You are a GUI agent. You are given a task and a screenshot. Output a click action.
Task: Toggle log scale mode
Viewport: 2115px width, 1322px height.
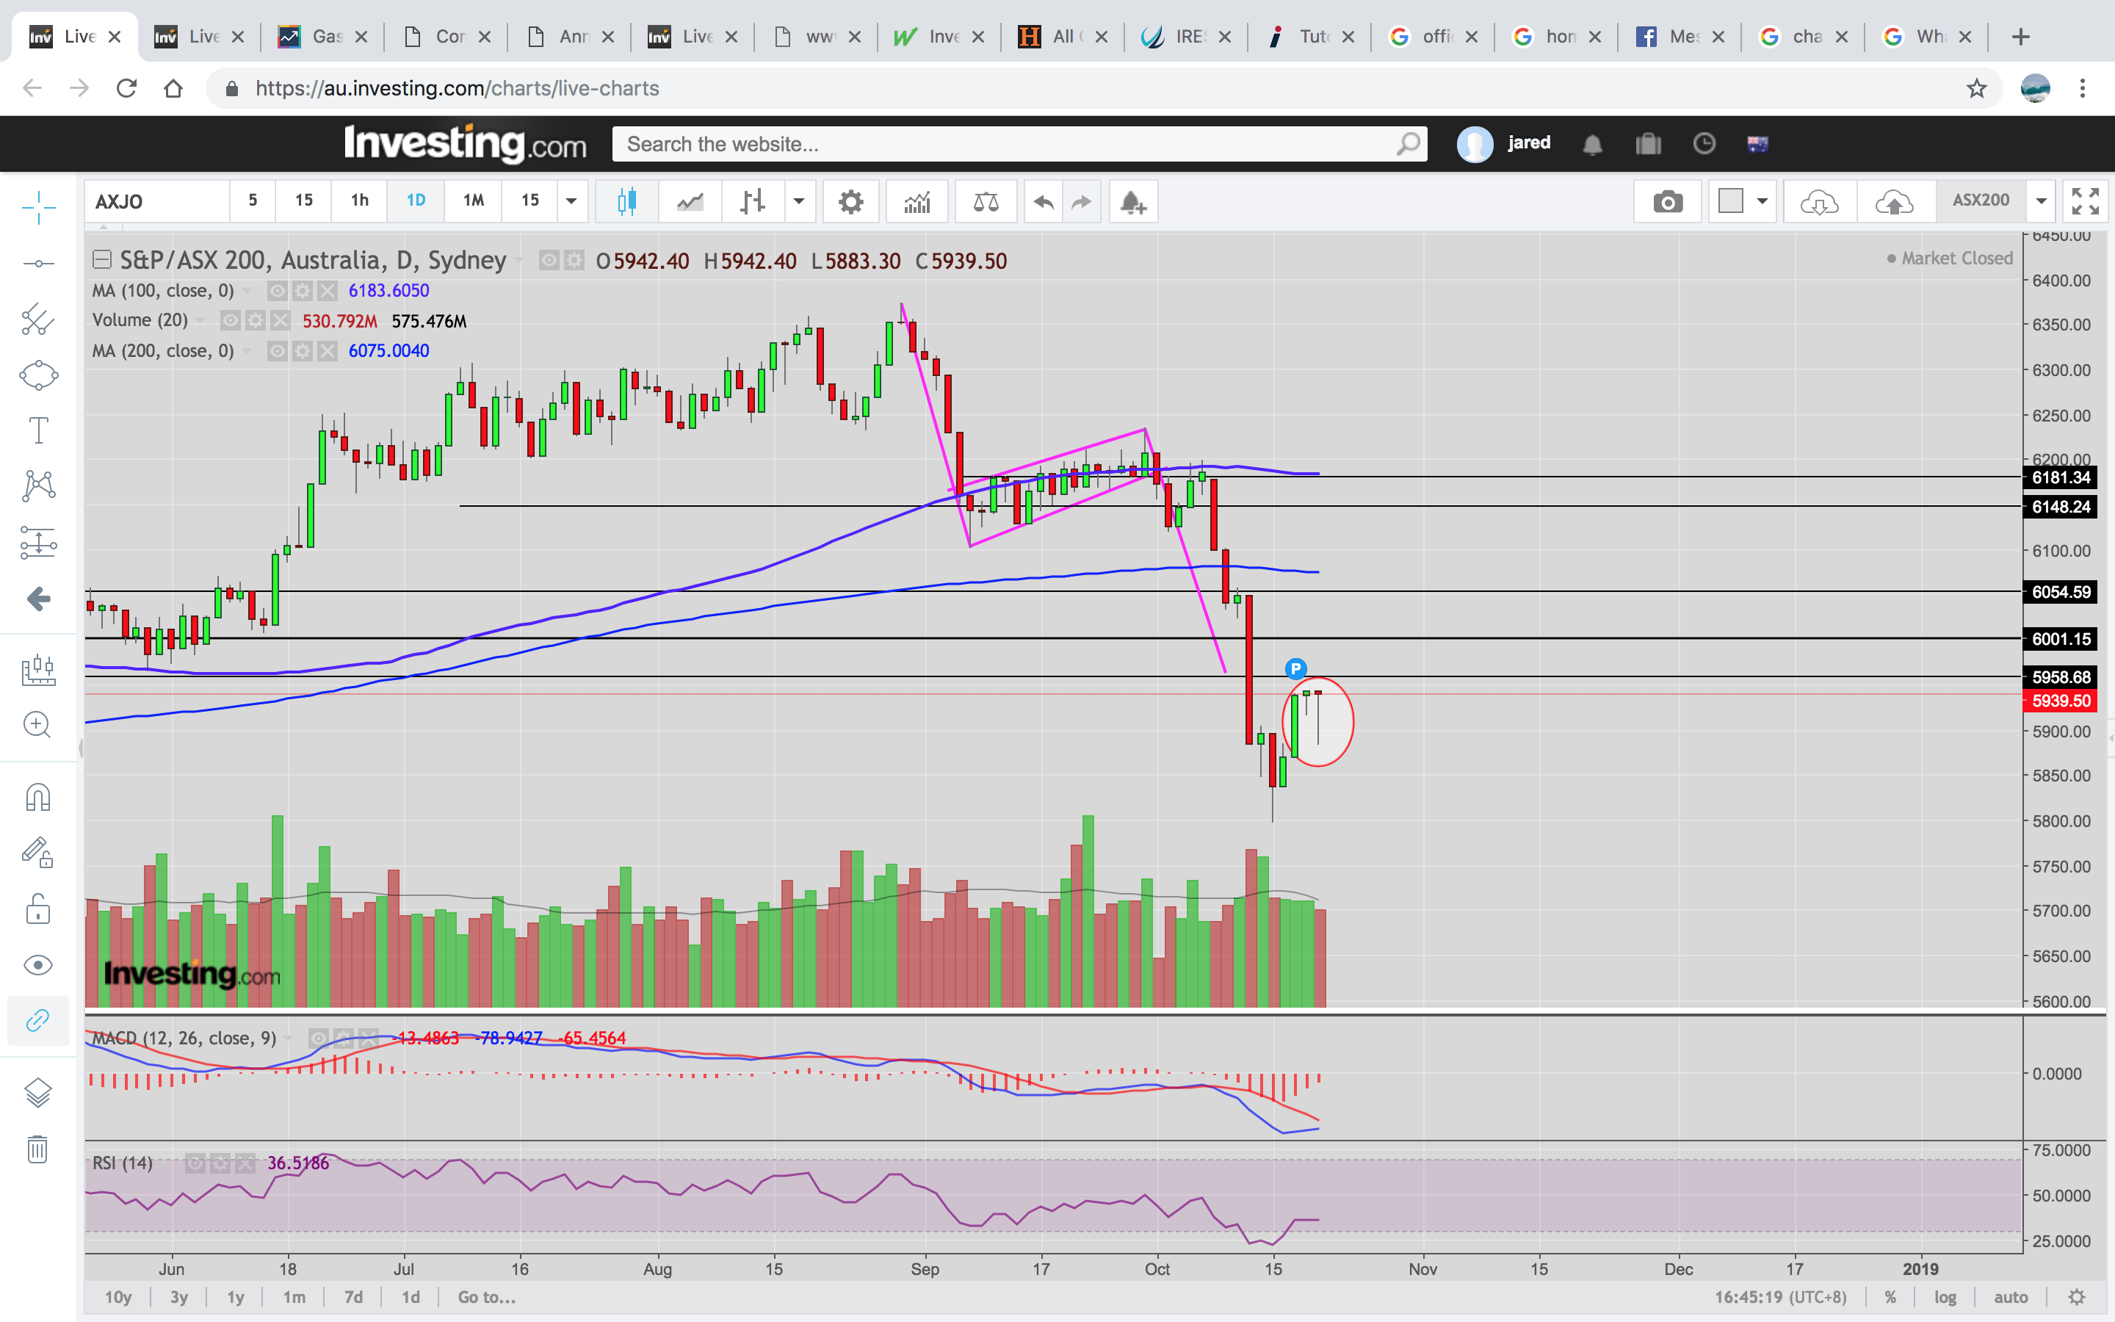pyautogui.click(x=1945, y=1298)
